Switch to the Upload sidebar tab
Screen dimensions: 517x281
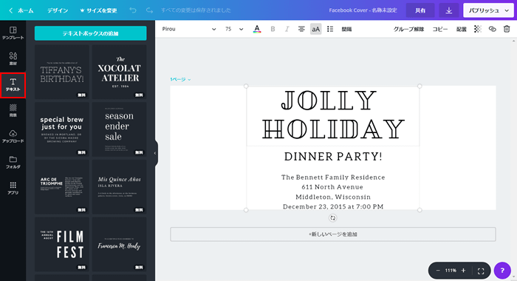coord(13,136)
